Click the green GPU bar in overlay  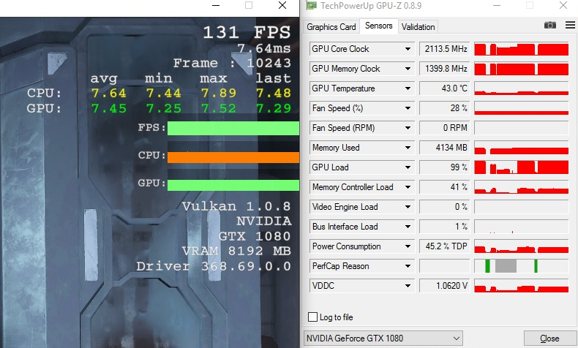tap(233, 185)
